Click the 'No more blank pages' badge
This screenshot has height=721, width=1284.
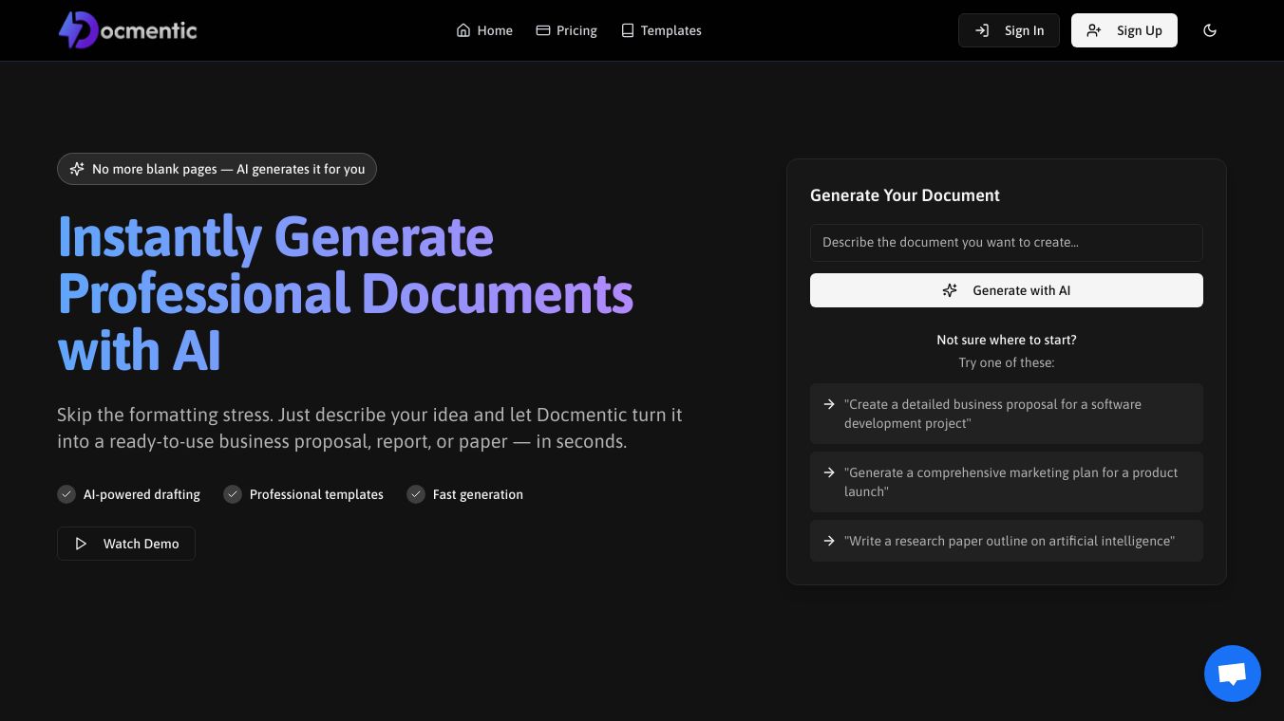pyautogui.click(x=217, y=169)
